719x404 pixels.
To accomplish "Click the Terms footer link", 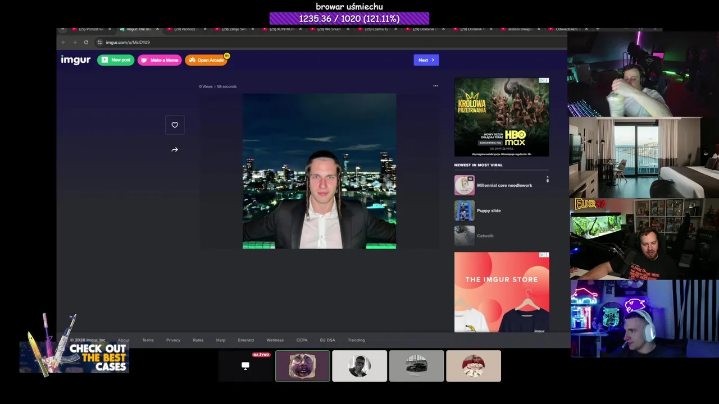I will pos(148,340).
